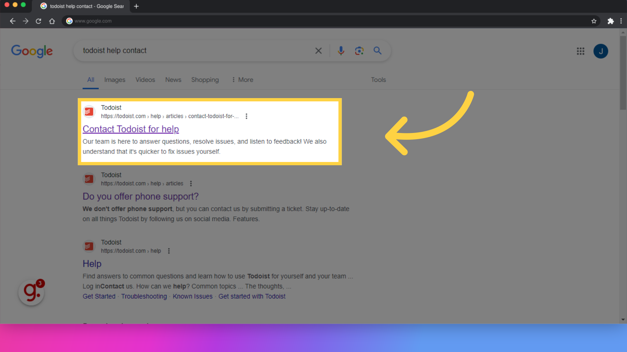Click the refresh page icon
The image size is (627, 352).
point(38,21)
